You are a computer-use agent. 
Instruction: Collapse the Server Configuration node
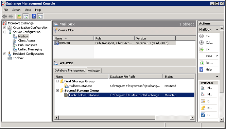click(5, 32)
